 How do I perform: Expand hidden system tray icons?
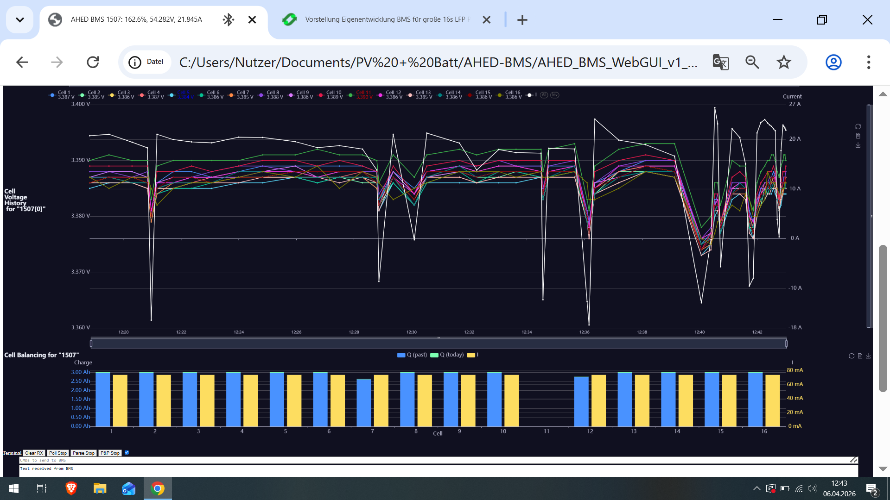click(x=756, y=488)
